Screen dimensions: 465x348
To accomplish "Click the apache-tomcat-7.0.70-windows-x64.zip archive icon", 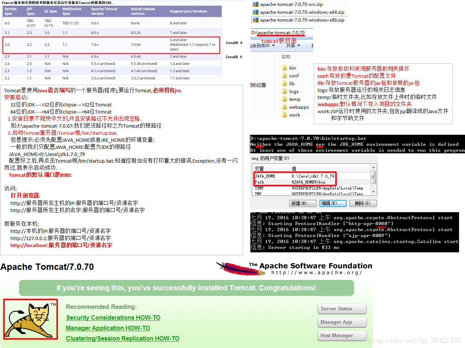I will tap(255, 12).
